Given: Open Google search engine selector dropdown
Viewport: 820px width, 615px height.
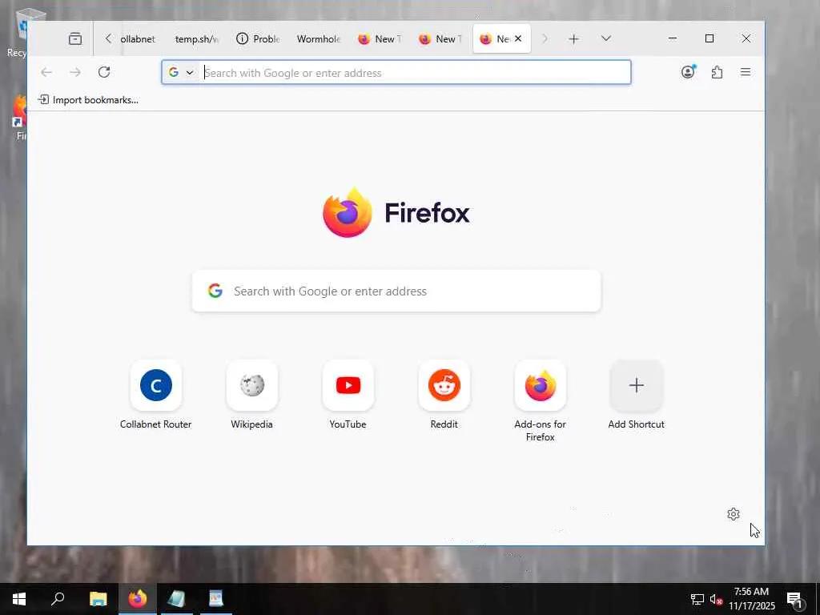Looking at the screenshot, I should point(181,73).
